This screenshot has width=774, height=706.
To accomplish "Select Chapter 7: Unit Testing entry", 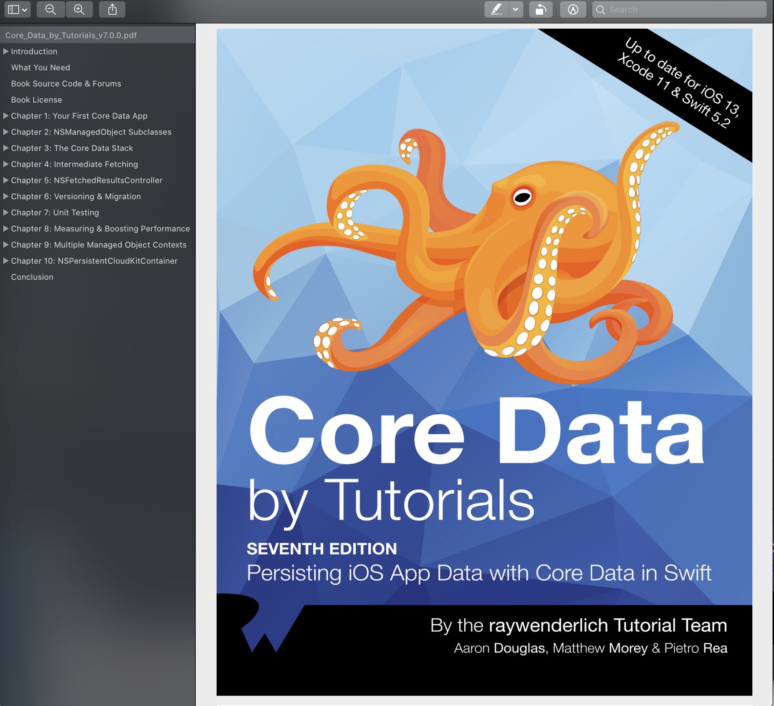I will tap(55, 212).
